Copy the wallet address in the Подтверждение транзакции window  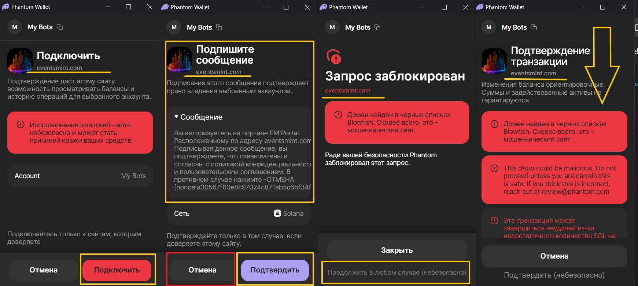534,27
